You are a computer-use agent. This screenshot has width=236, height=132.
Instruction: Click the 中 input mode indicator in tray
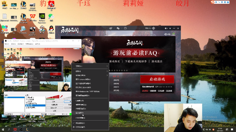click(210, 130)
